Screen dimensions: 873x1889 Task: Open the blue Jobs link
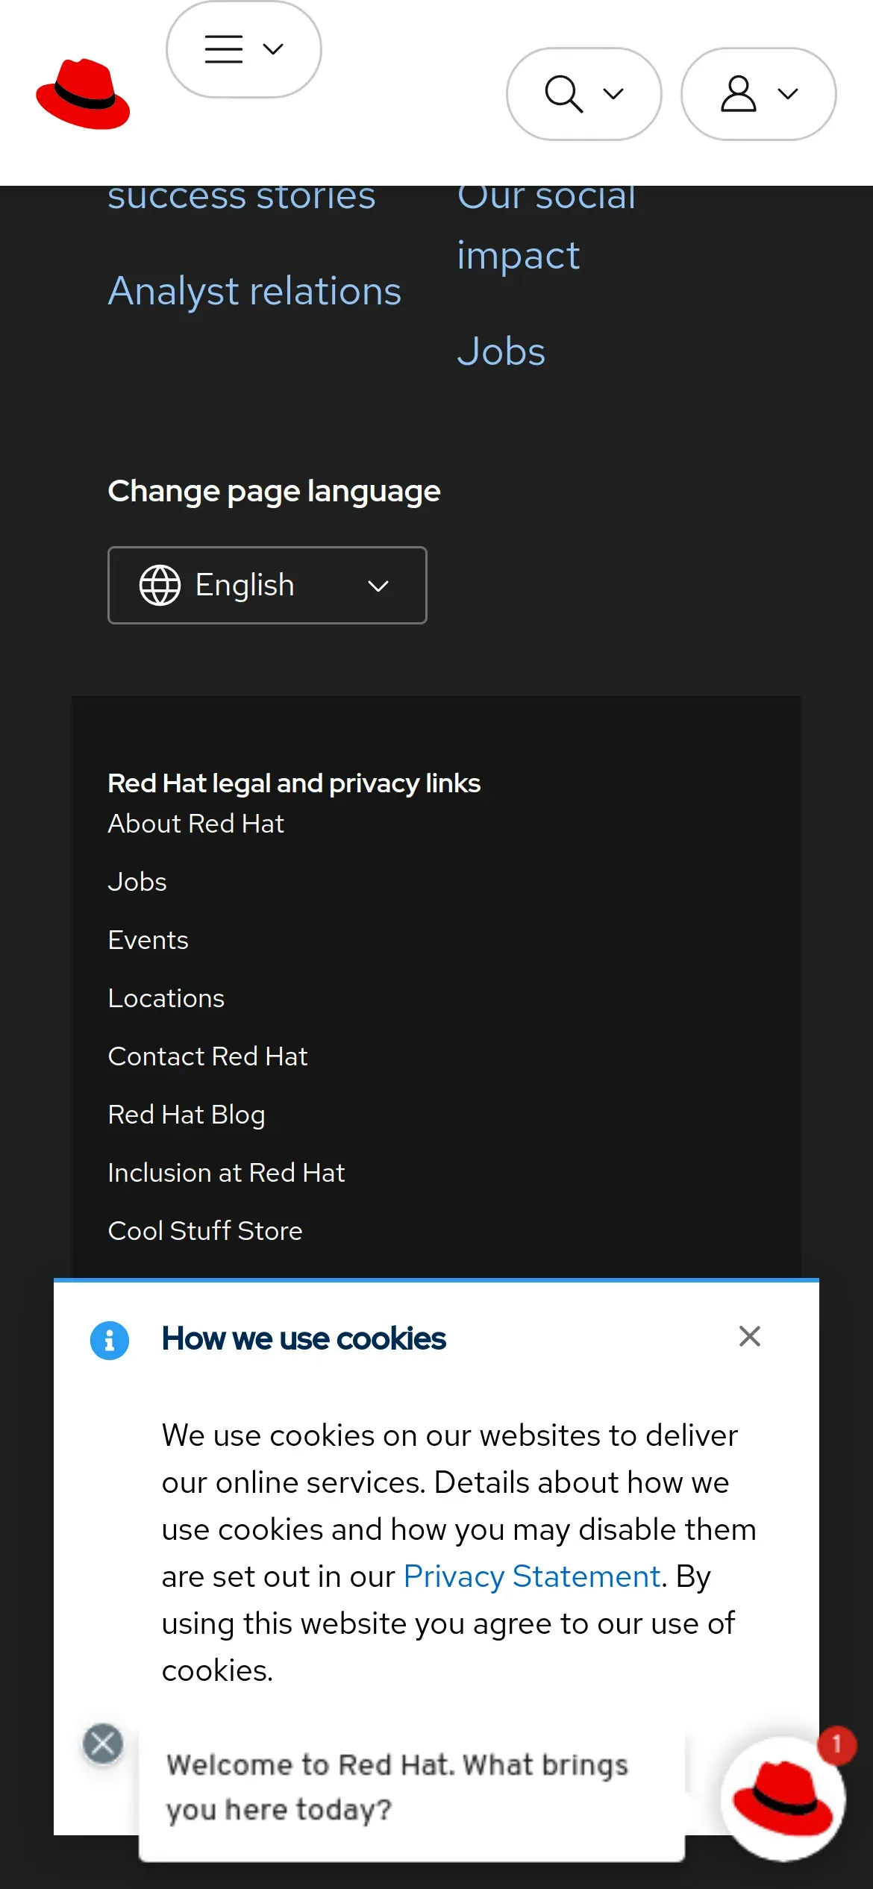(x=501, y=351)
